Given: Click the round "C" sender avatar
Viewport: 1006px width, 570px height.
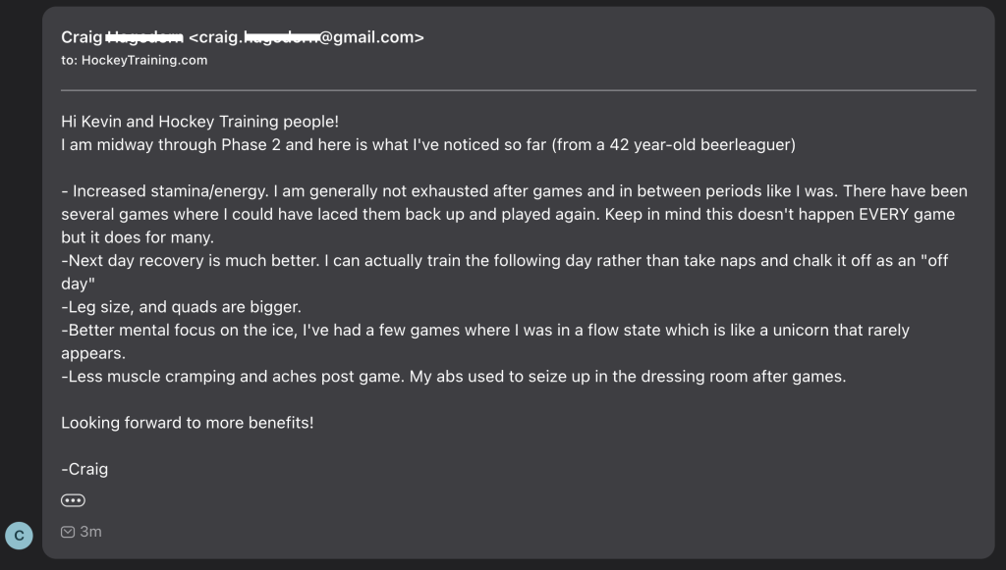Looking at the screenshot, I should pyautogui.click(x=19, y=536).
